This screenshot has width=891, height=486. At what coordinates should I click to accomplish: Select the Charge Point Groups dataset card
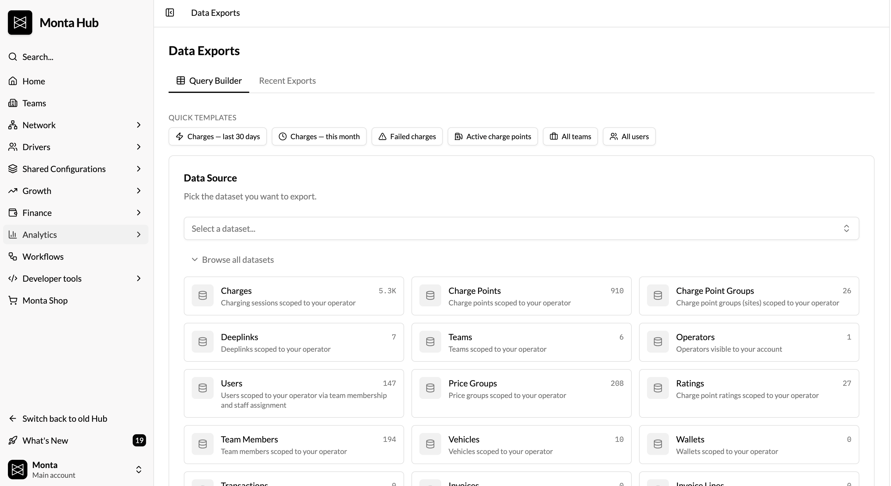pyautogui.click(x=749, y=296)
